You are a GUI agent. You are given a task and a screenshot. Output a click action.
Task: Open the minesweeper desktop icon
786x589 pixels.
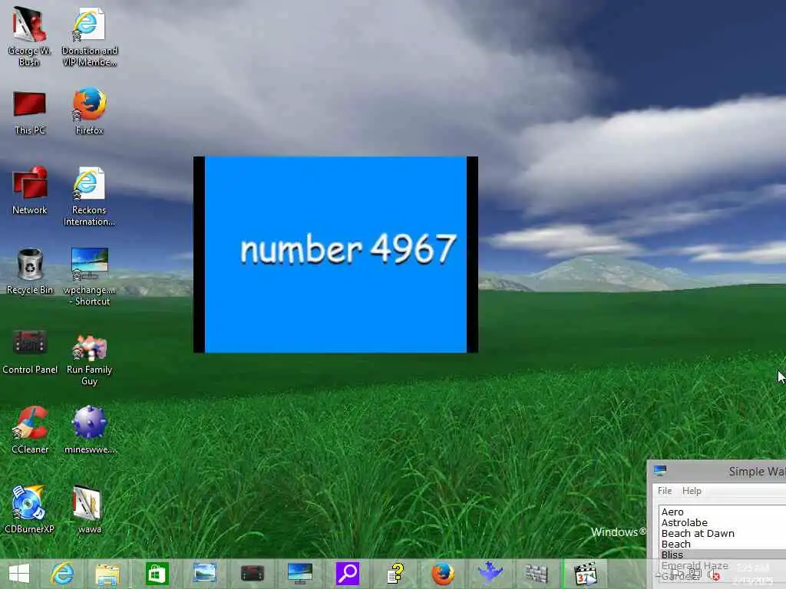89,429
